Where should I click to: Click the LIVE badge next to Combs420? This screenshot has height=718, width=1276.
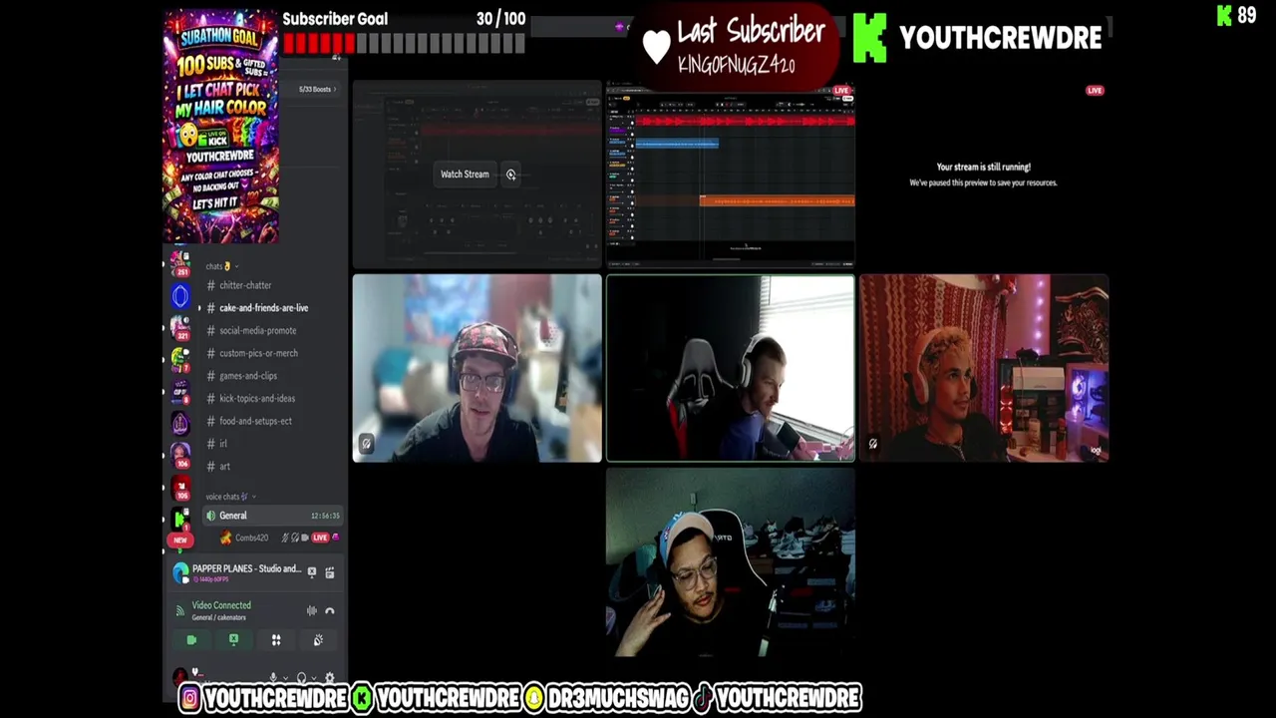click(x=320, y=538)
